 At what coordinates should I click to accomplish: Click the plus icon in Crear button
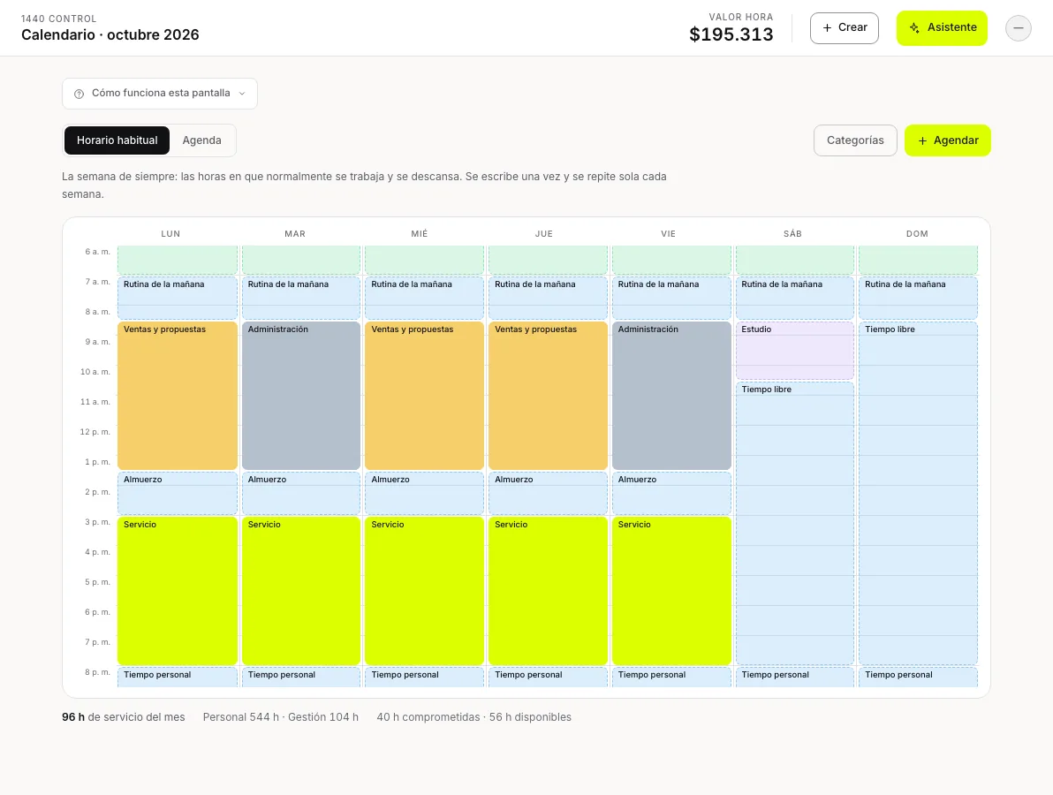[827, 27]
